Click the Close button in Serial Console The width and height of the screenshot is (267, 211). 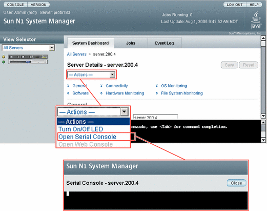236,183
